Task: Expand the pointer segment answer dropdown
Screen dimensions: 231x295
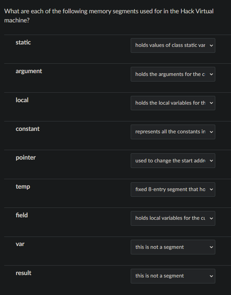Action: point(173,161)
